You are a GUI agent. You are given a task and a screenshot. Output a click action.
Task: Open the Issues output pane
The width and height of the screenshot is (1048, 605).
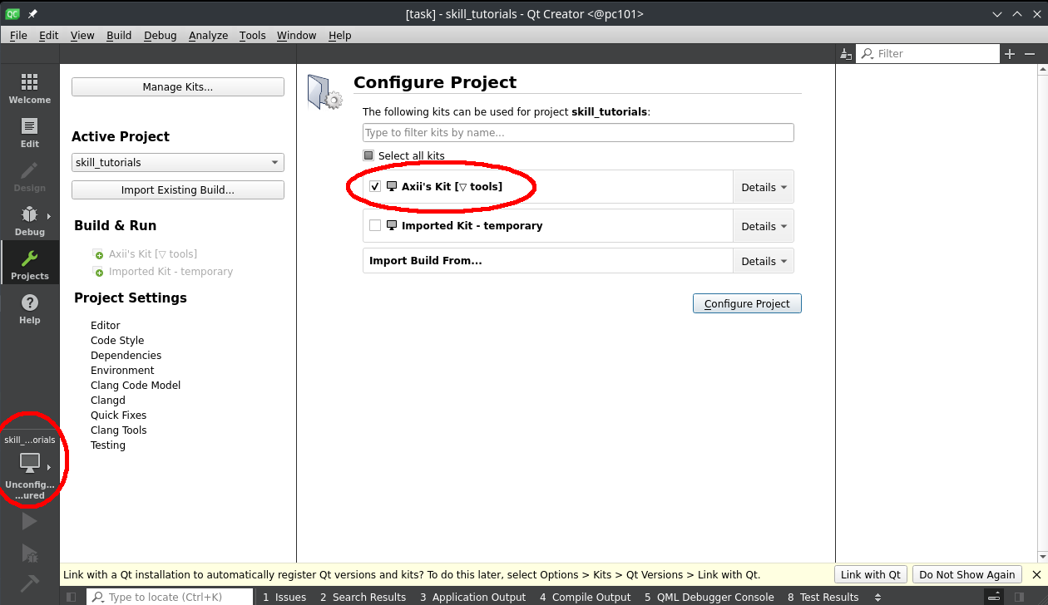[284, 597]
